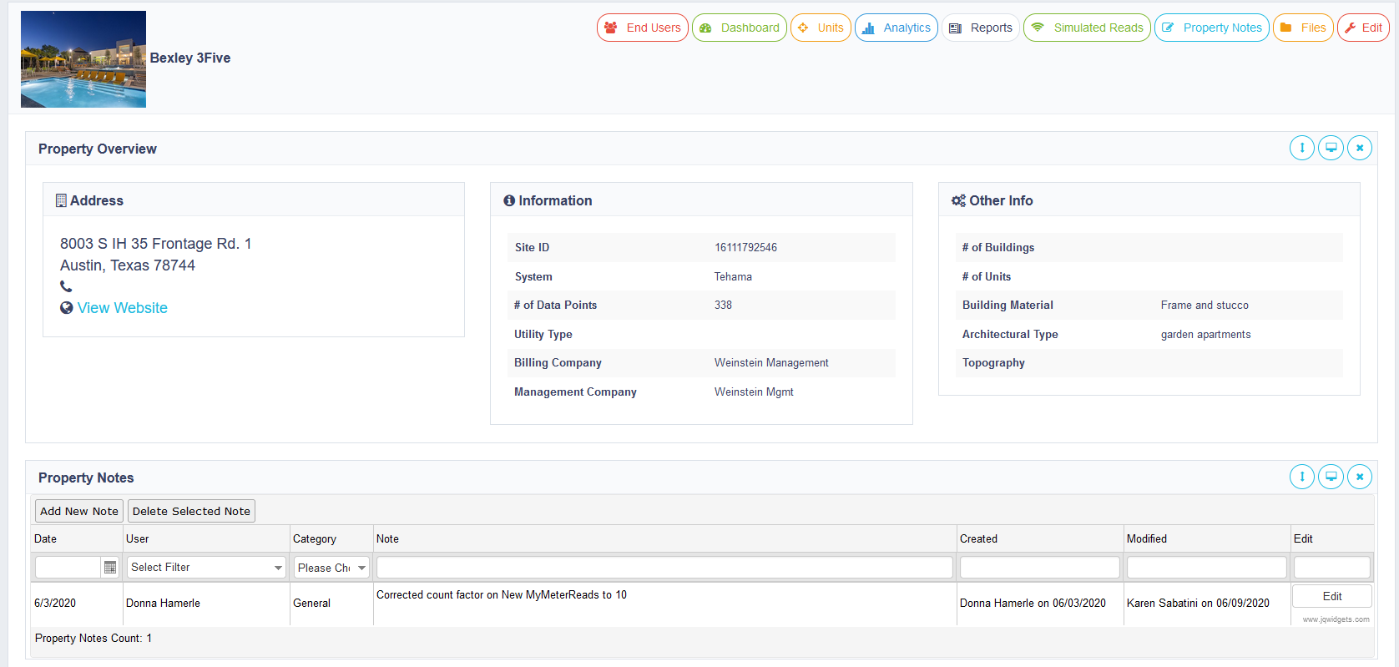Image resolution: width=1399 pixels, height=667 pixels.
Task: Open the View Website link
Action: (x=123, y=308)
